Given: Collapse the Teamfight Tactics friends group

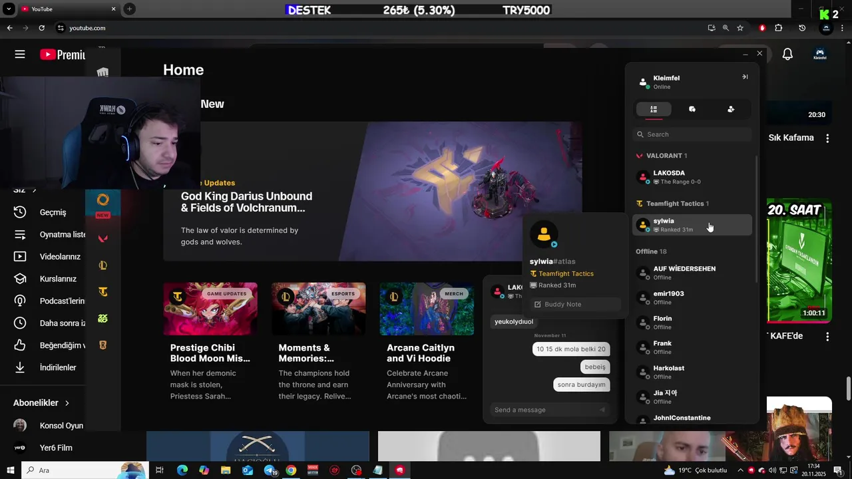Looking at the screenshot, I should [672, 204].
